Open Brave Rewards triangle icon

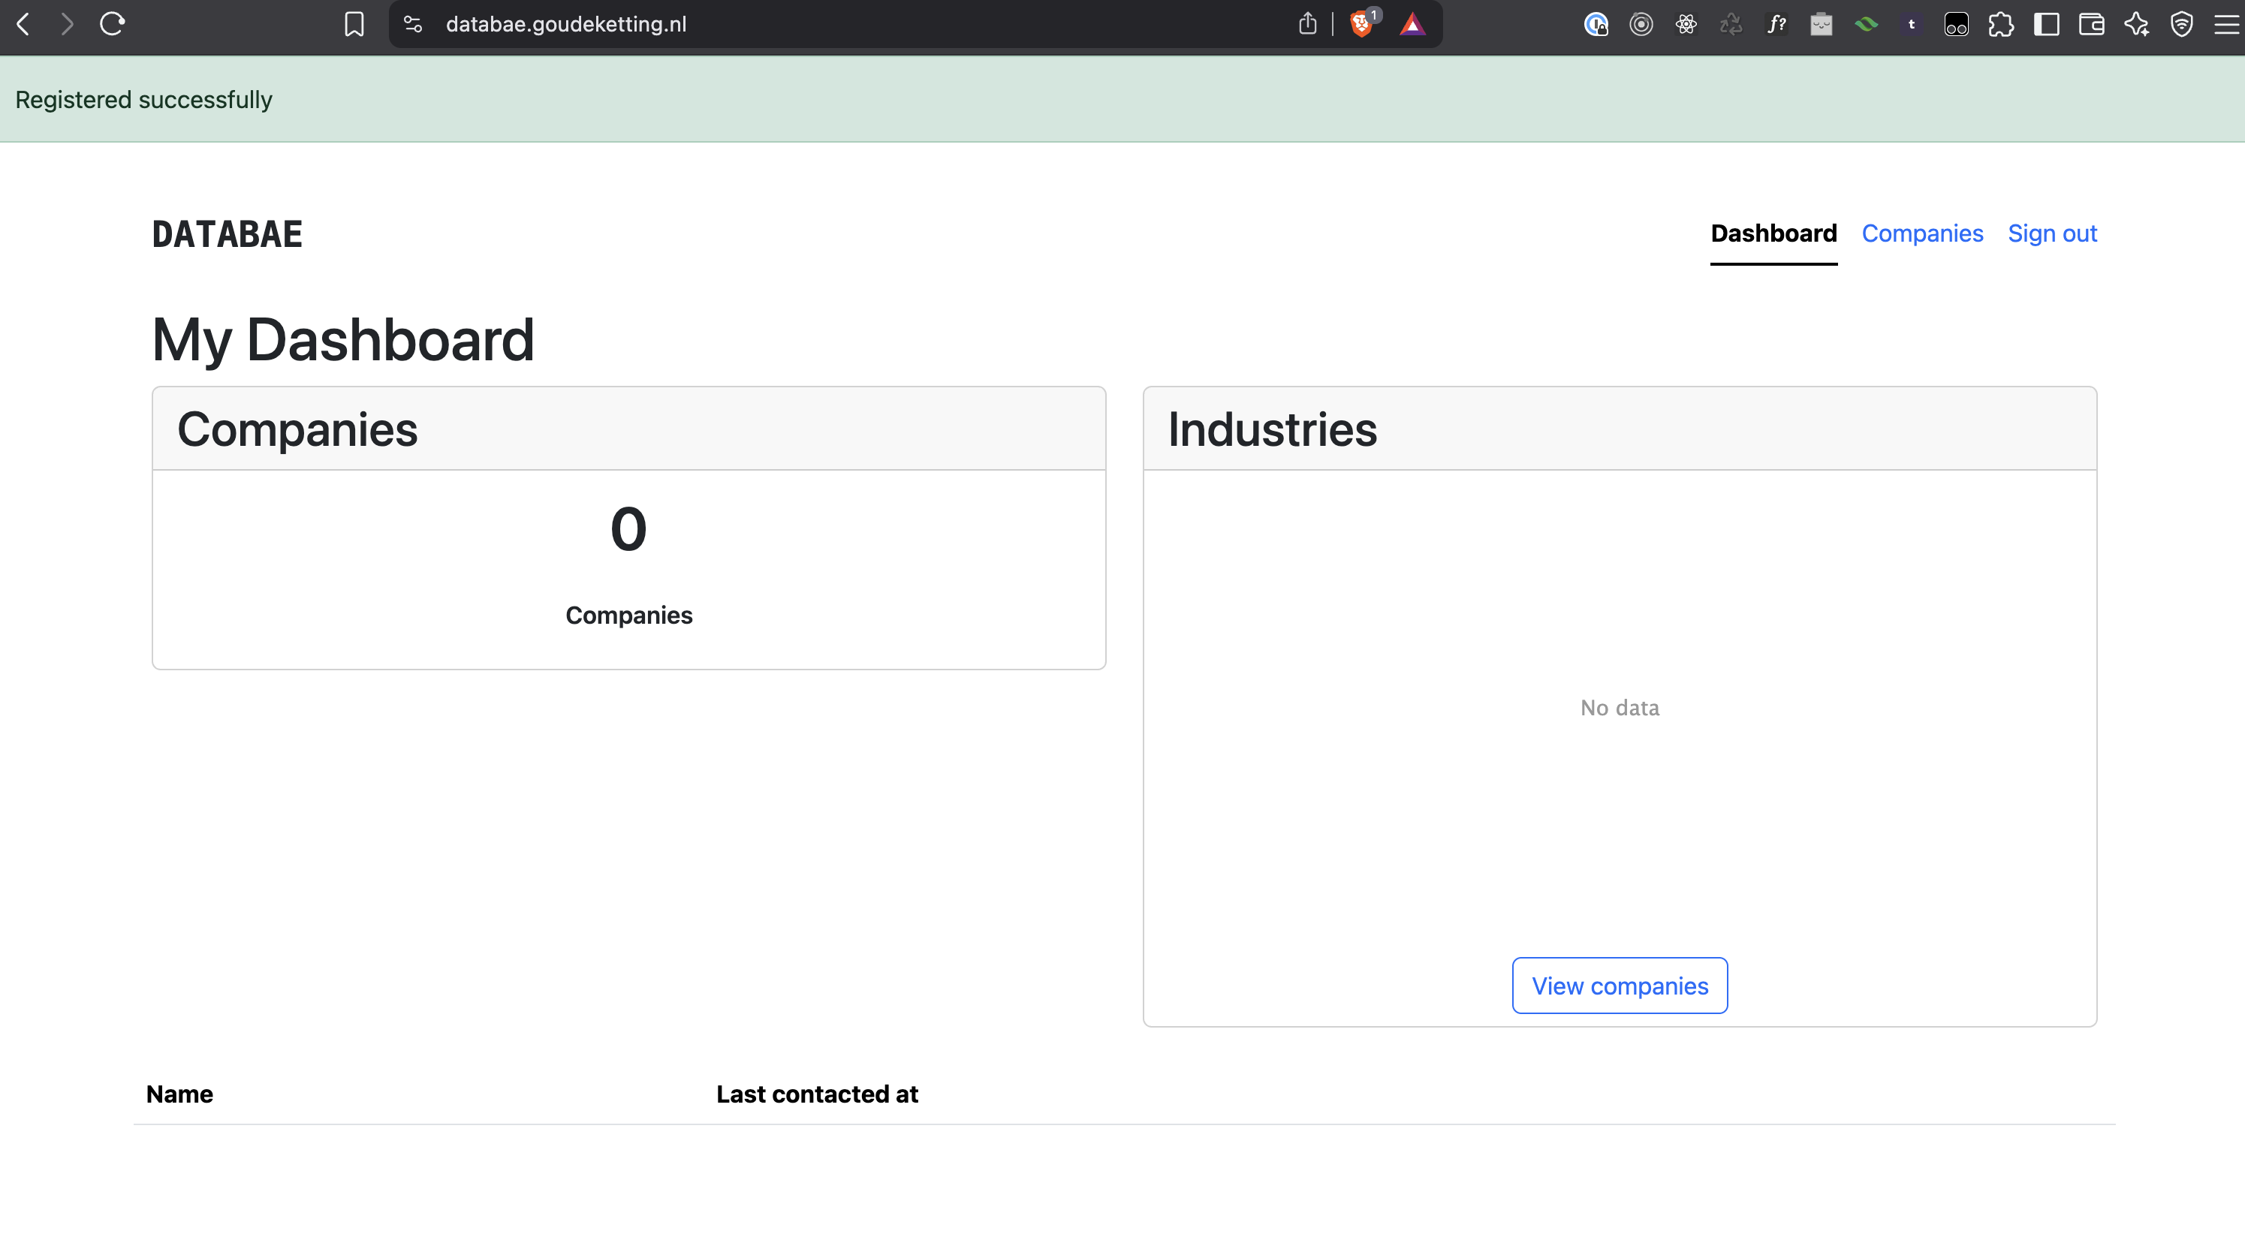[x=1412, y=23]
